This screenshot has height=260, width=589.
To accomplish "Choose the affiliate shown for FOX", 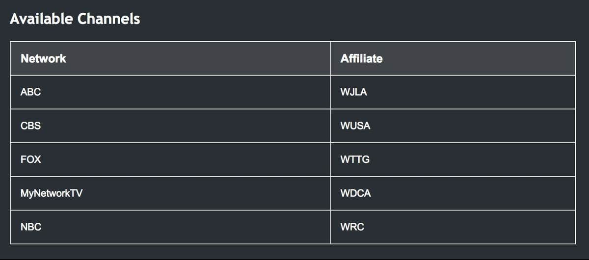I will tap(354, 159).
